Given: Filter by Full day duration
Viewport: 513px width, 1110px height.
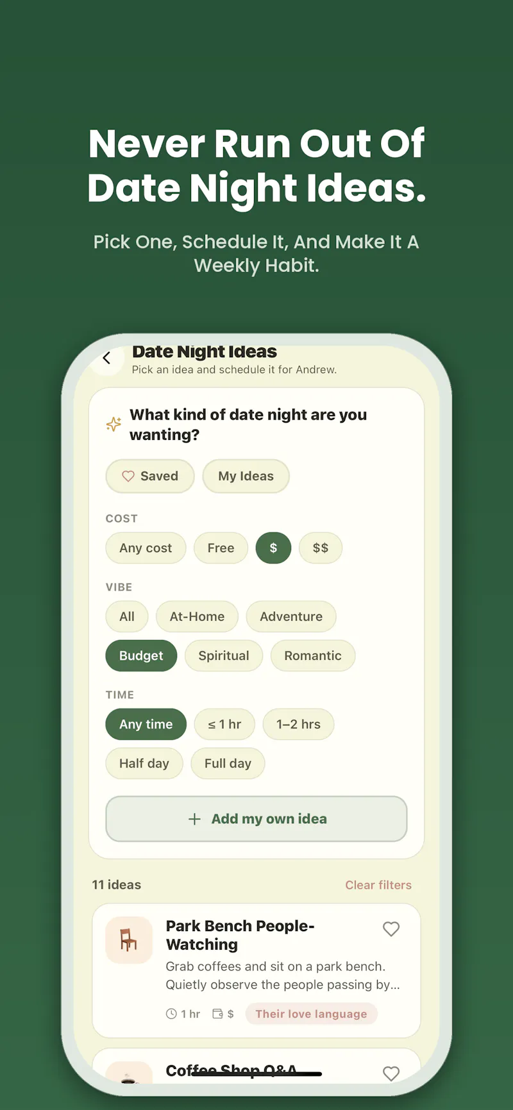Looking at the screenshot, I should [x=228, y=764].
